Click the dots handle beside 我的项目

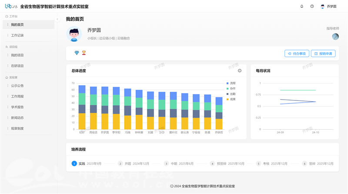click(8, 55)
